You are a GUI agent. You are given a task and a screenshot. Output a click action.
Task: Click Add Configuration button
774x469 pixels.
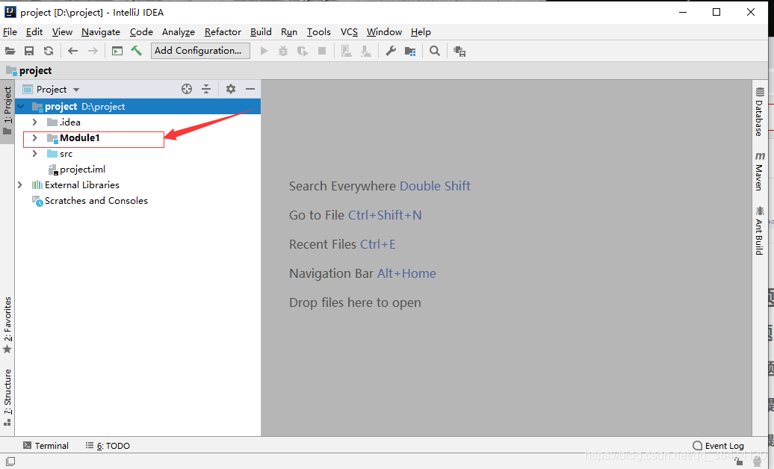point(200,51)
